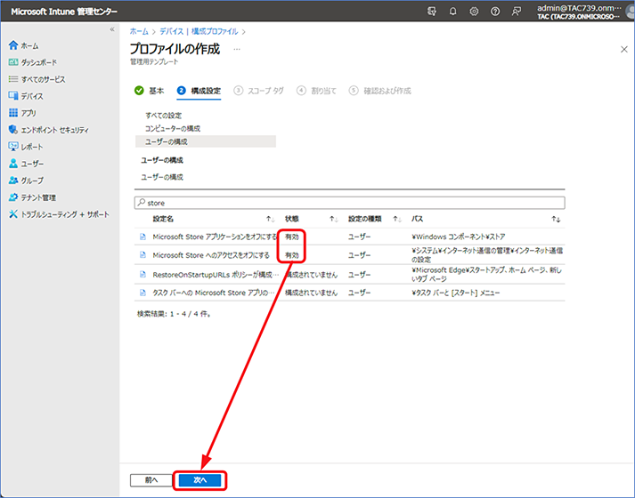Close the profile creation pane
The height and width of the screenshot is (498, 635).
coord(624,49)
